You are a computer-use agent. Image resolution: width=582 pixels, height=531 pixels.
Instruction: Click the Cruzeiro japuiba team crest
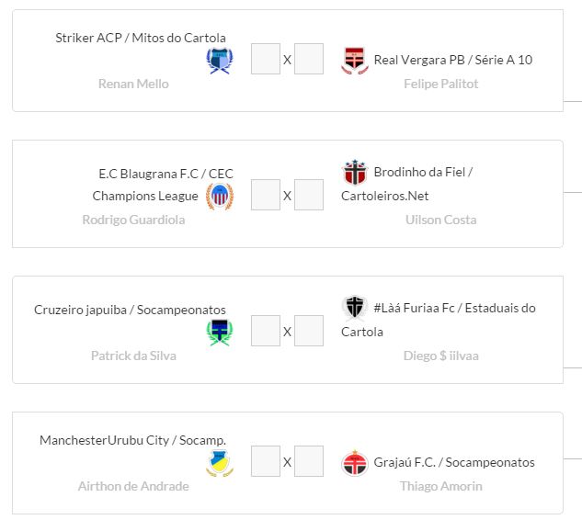click(220, 332)
